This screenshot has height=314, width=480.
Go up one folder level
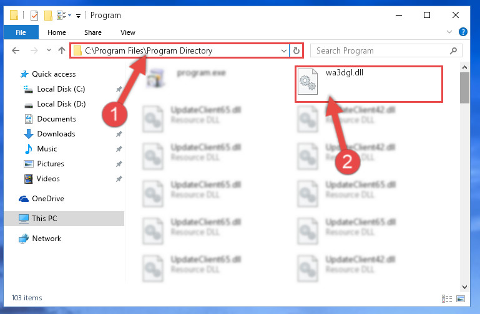click(62, 50)
